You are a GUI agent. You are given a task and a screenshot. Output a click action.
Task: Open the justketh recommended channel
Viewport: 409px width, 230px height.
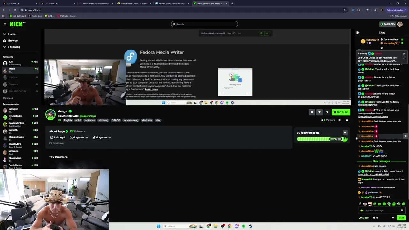click(20, 131)
